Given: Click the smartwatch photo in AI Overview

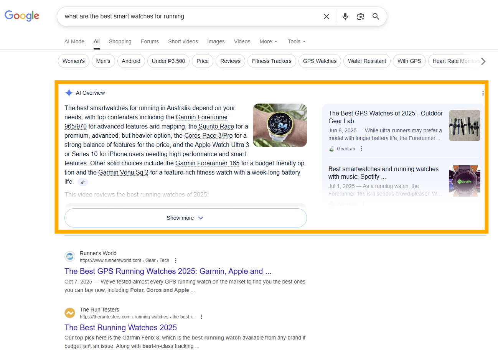Looking at the screenshot, I should pyautogui.click(x=280, y=125).
